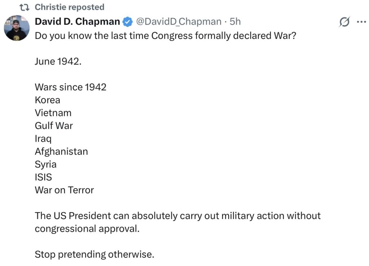369x266 pixels.
Task: Visit the @DavidD_Chapman handle link
Action: coord(178,22)
